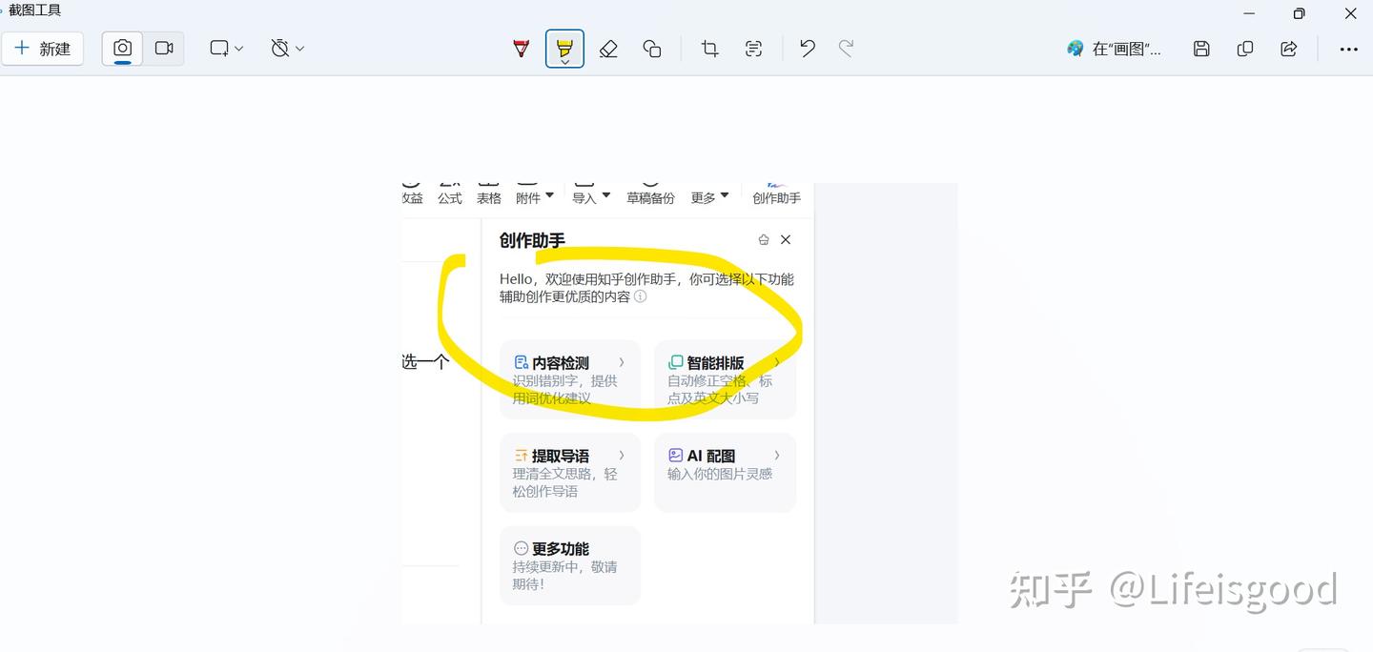The width and height of the screenshot is (1373, 652).
Task: Switch to video recording mode
Action: 164,49
